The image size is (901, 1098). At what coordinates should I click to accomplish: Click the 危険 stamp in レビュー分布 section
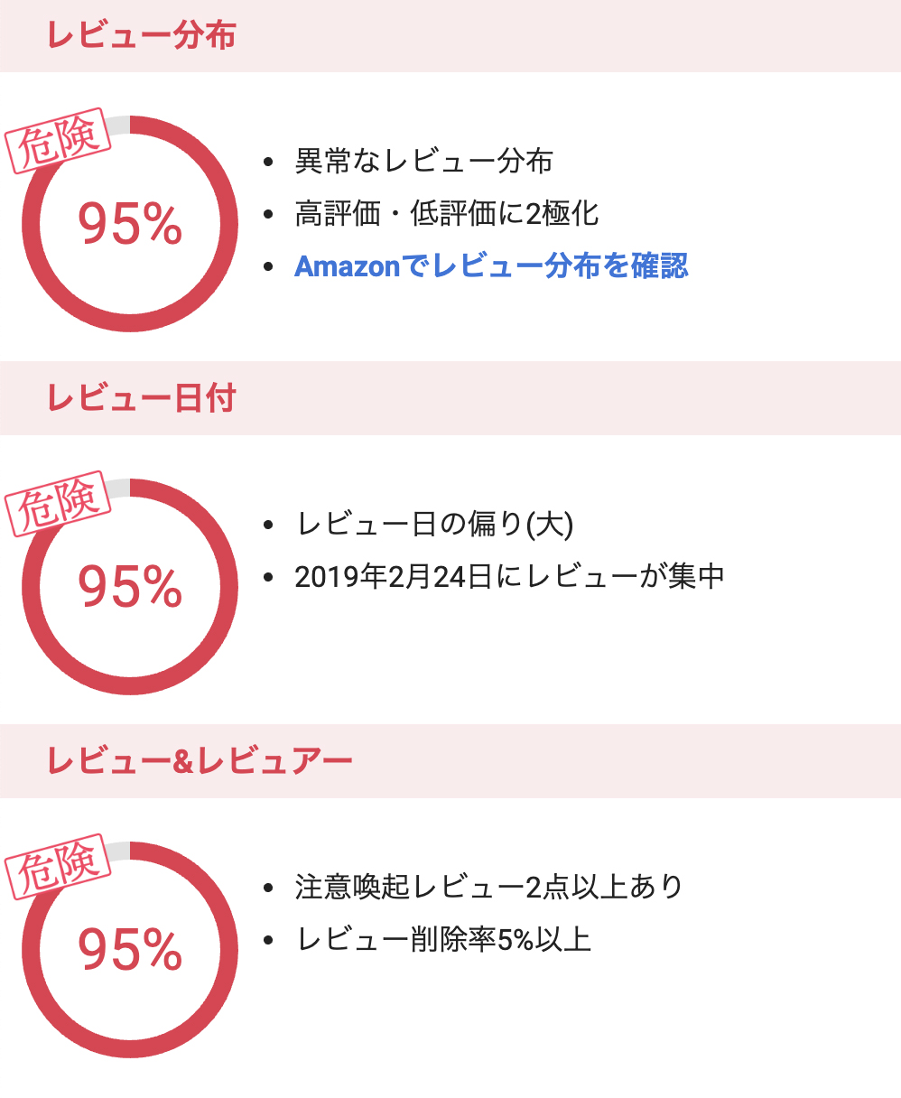coord(58,142)
